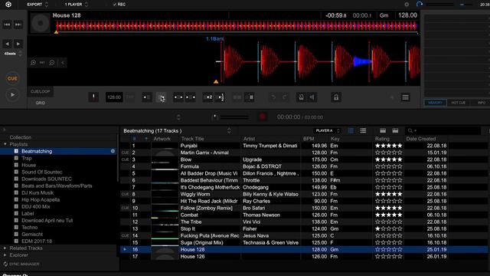Click the Gm key display on deck

384,15
